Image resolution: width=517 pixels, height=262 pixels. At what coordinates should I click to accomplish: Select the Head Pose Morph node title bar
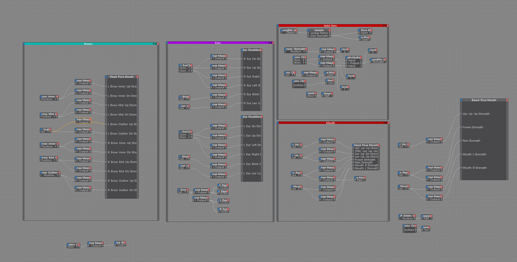tap(122, 77)
